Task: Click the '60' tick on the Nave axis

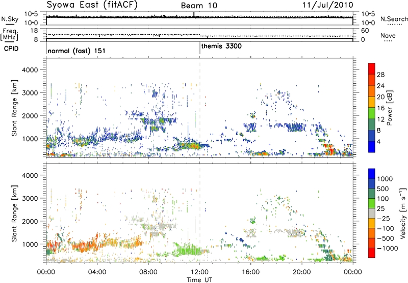Action: pos(365,31)
